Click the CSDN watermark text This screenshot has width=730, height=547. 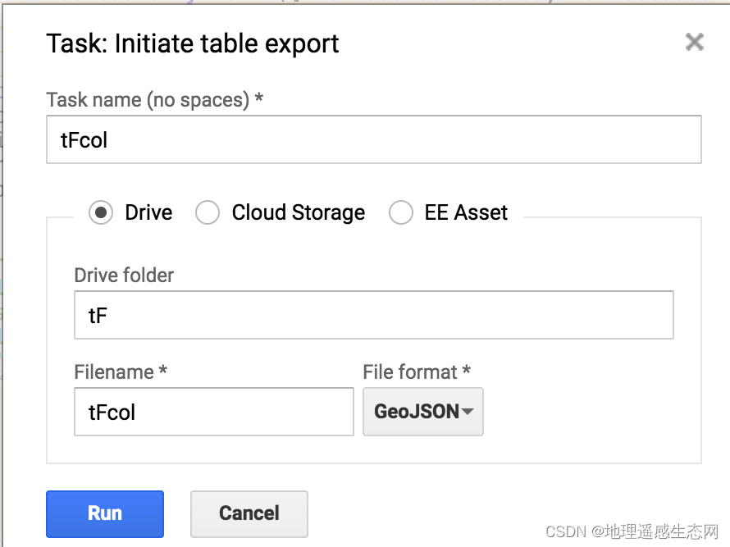point(632,531)
